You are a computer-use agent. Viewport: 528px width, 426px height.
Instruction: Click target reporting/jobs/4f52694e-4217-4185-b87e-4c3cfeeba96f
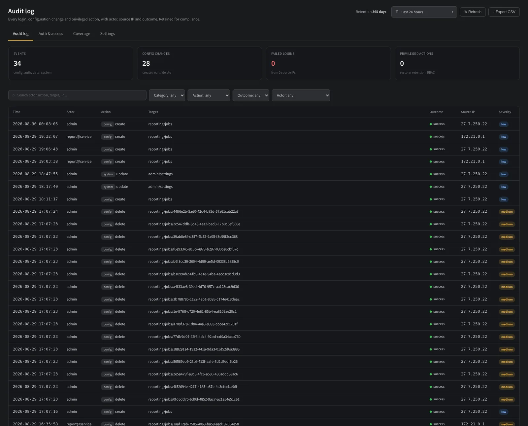[193, 387]
